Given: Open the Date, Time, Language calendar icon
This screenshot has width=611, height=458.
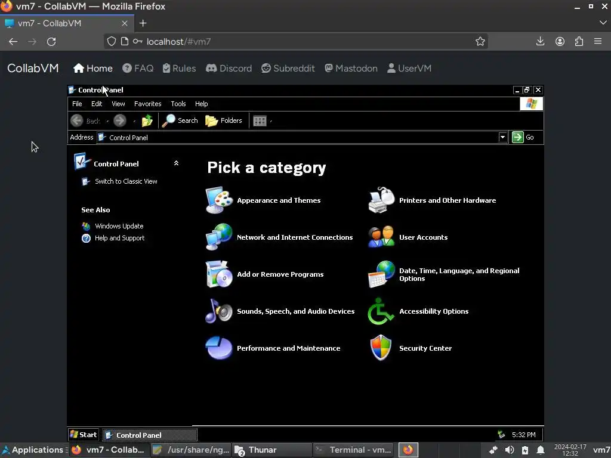Looking at the screenshot, I should pyautogui.click(x=381, y=274).
